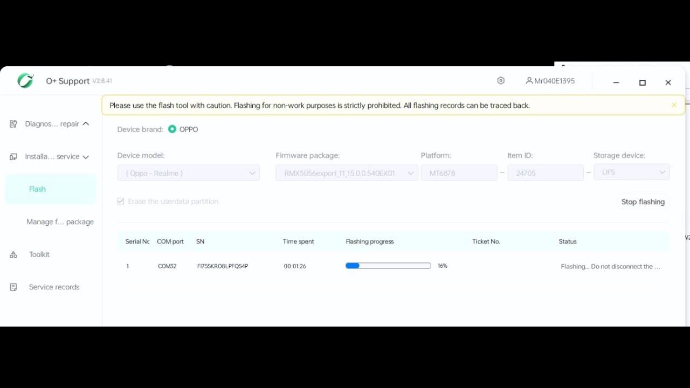Image resolution: width=690 pixels, height=388 pixels.
Task: Click the row serial number 1 cell
Action: (128, 266)
